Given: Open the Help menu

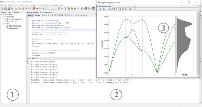Looking at the screenshot, I should tap(62, 5).
